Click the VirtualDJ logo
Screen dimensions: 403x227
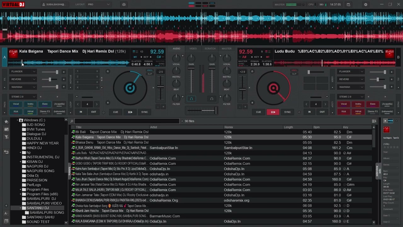13,4
